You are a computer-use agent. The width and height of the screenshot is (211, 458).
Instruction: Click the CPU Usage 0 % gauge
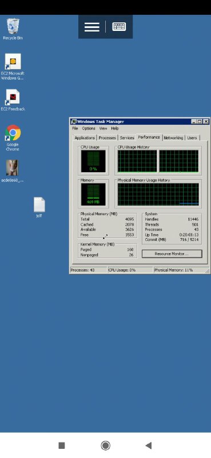93,161
